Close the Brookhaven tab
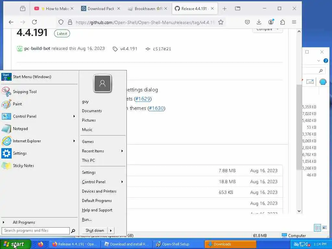 166,8
